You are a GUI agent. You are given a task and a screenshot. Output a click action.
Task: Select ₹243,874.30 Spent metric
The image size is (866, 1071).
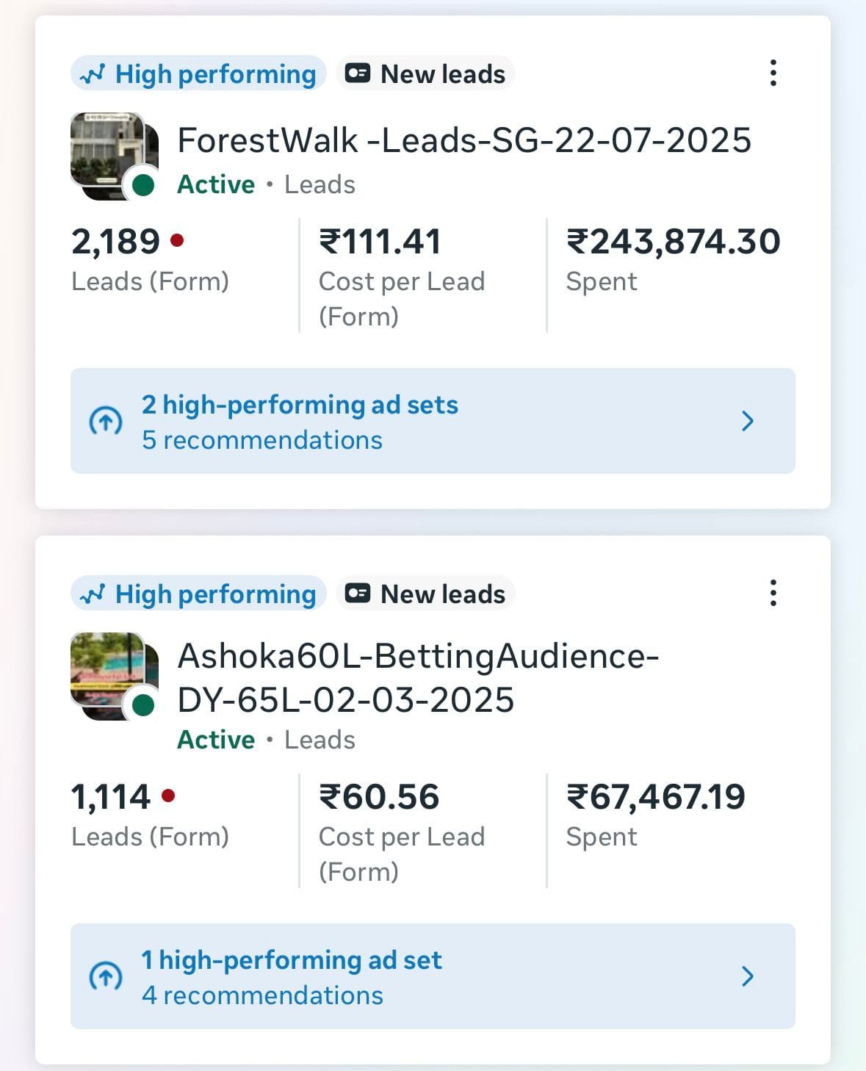pyautogui.click(x=672, y=242)
